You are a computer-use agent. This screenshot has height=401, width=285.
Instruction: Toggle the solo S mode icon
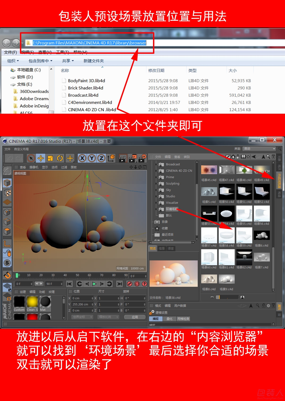(x=7, y=263)
